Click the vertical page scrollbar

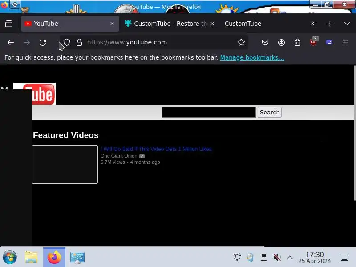coord(355,133)
